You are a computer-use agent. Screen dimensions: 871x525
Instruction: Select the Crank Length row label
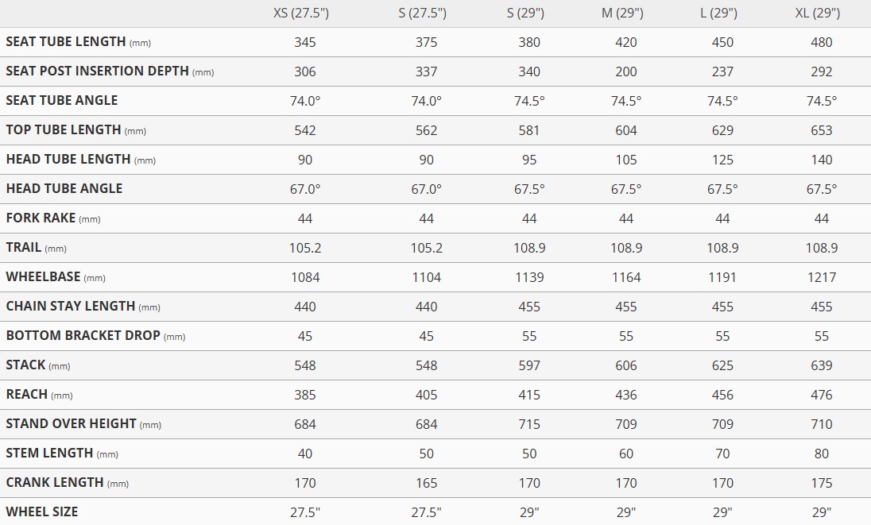coord(55,483)
